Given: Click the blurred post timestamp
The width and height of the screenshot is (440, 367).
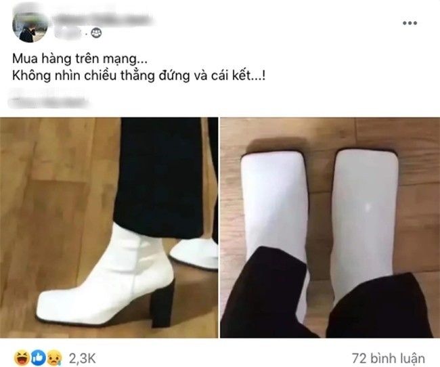Looking at the screenshot, I should coord(70,34).
